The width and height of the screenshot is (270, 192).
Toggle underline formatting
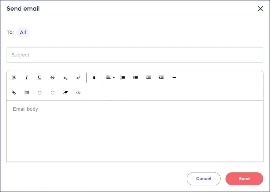tap(40, 77)
